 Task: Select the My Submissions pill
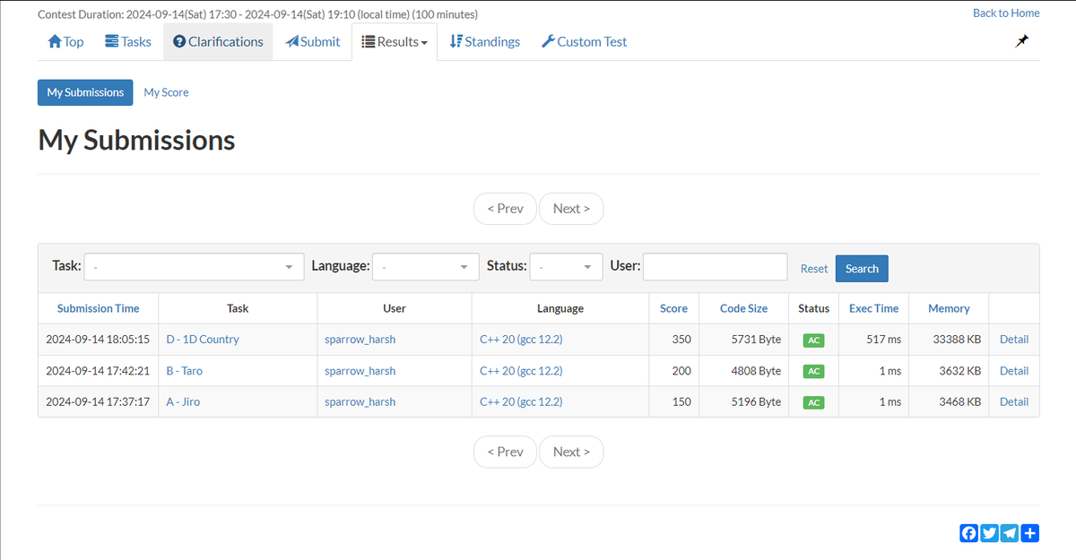[85, 92]
